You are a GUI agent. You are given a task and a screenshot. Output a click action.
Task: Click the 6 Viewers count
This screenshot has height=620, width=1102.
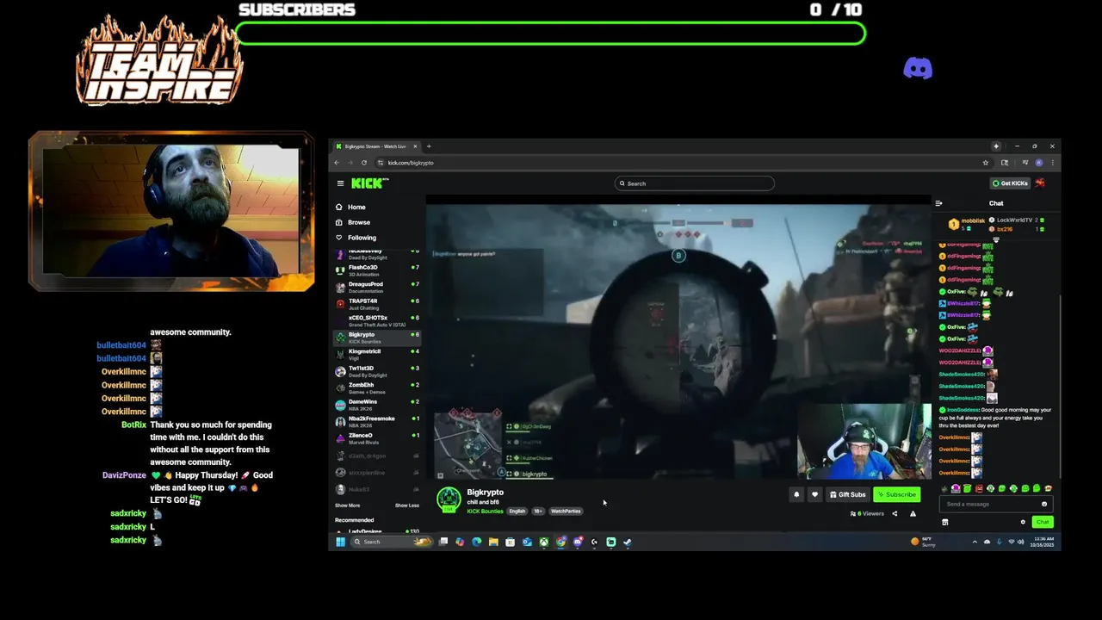[867, 514]
